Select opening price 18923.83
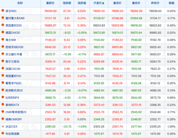The height and width of the screenshot is (138, 178). tap(99, 25)
